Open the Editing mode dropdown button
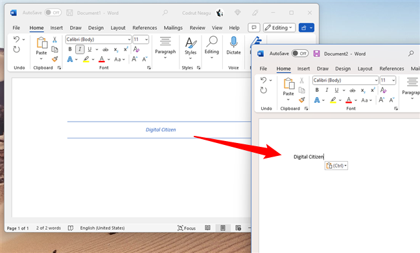Screen dimensions: 420x253 coord(279,28)
